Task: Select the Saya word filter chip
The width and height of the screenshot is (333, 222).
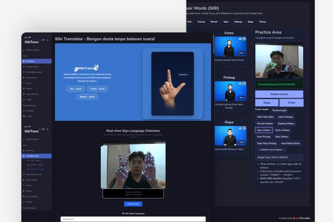Action: pos(226,22)
